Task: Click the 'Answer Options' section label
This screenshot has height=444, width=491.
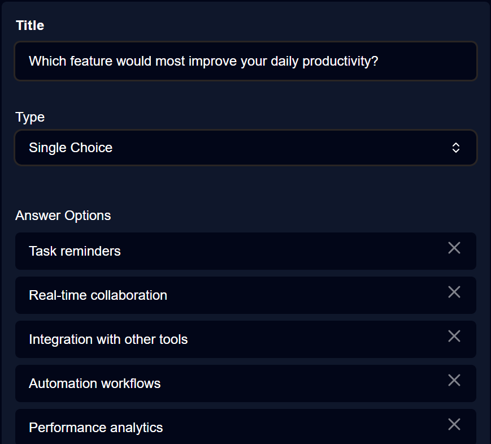Action: tap(63, 215)
